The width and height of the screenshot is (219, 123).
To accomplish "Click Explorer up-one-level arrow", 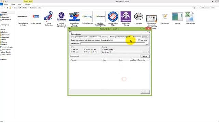I will (8, 8).
